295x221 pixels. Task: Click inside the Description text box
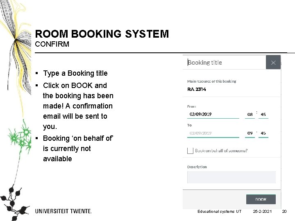(x=231, y=177)
